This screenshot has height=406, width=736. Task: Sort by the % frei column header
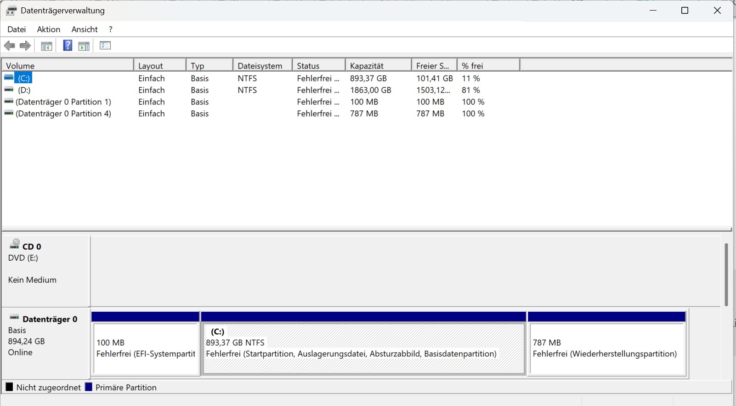(489, 65)
